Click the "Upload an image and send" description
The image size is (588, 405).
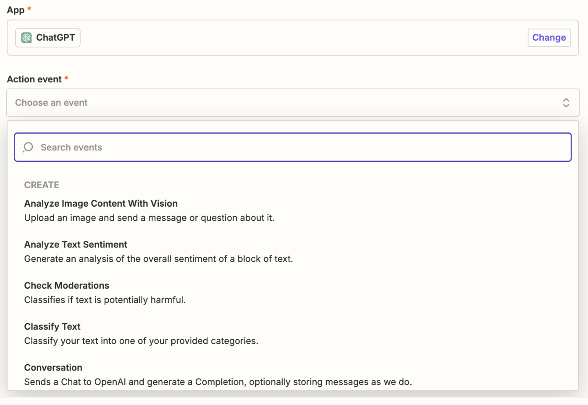(x=149, y=218)
